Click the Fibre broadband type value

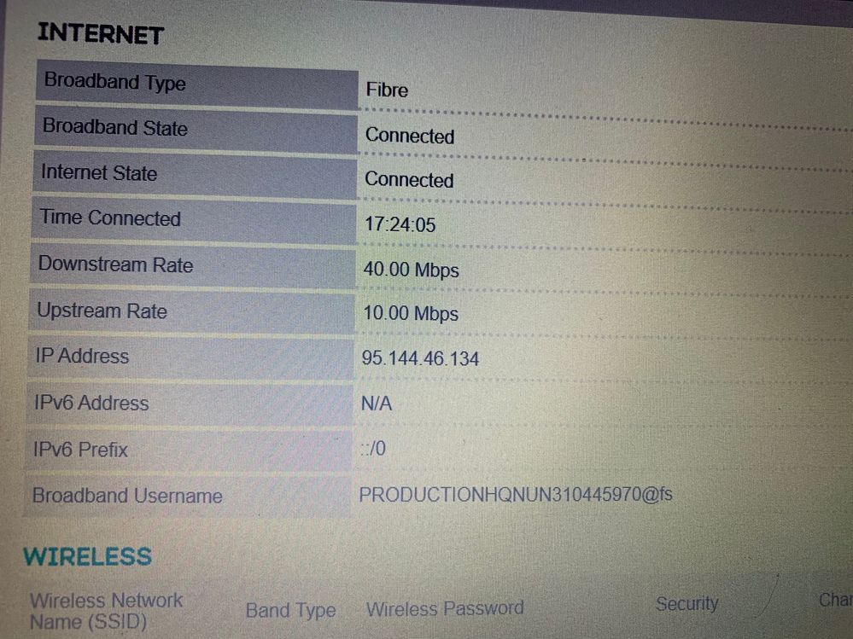click(x=387, y=90)
